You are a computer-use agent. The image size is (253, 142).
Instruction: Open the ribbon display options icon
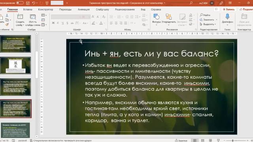pos(230,3)
